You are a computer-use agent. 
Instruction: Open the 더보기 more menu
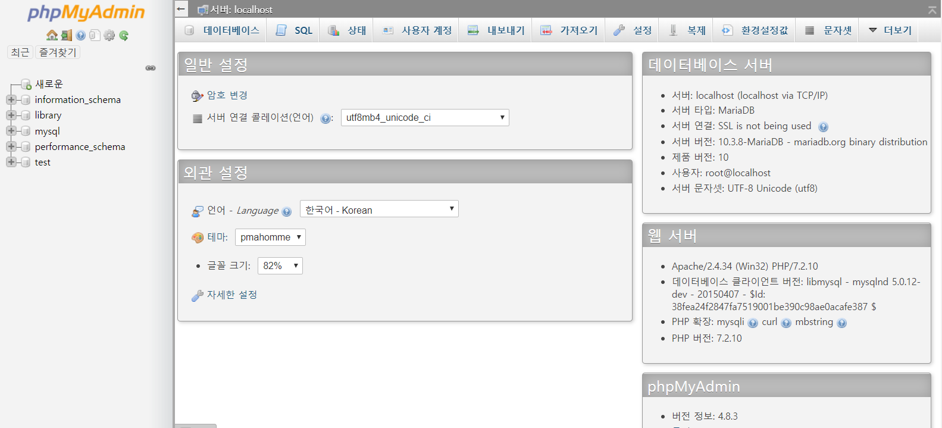tap(890, 30)
